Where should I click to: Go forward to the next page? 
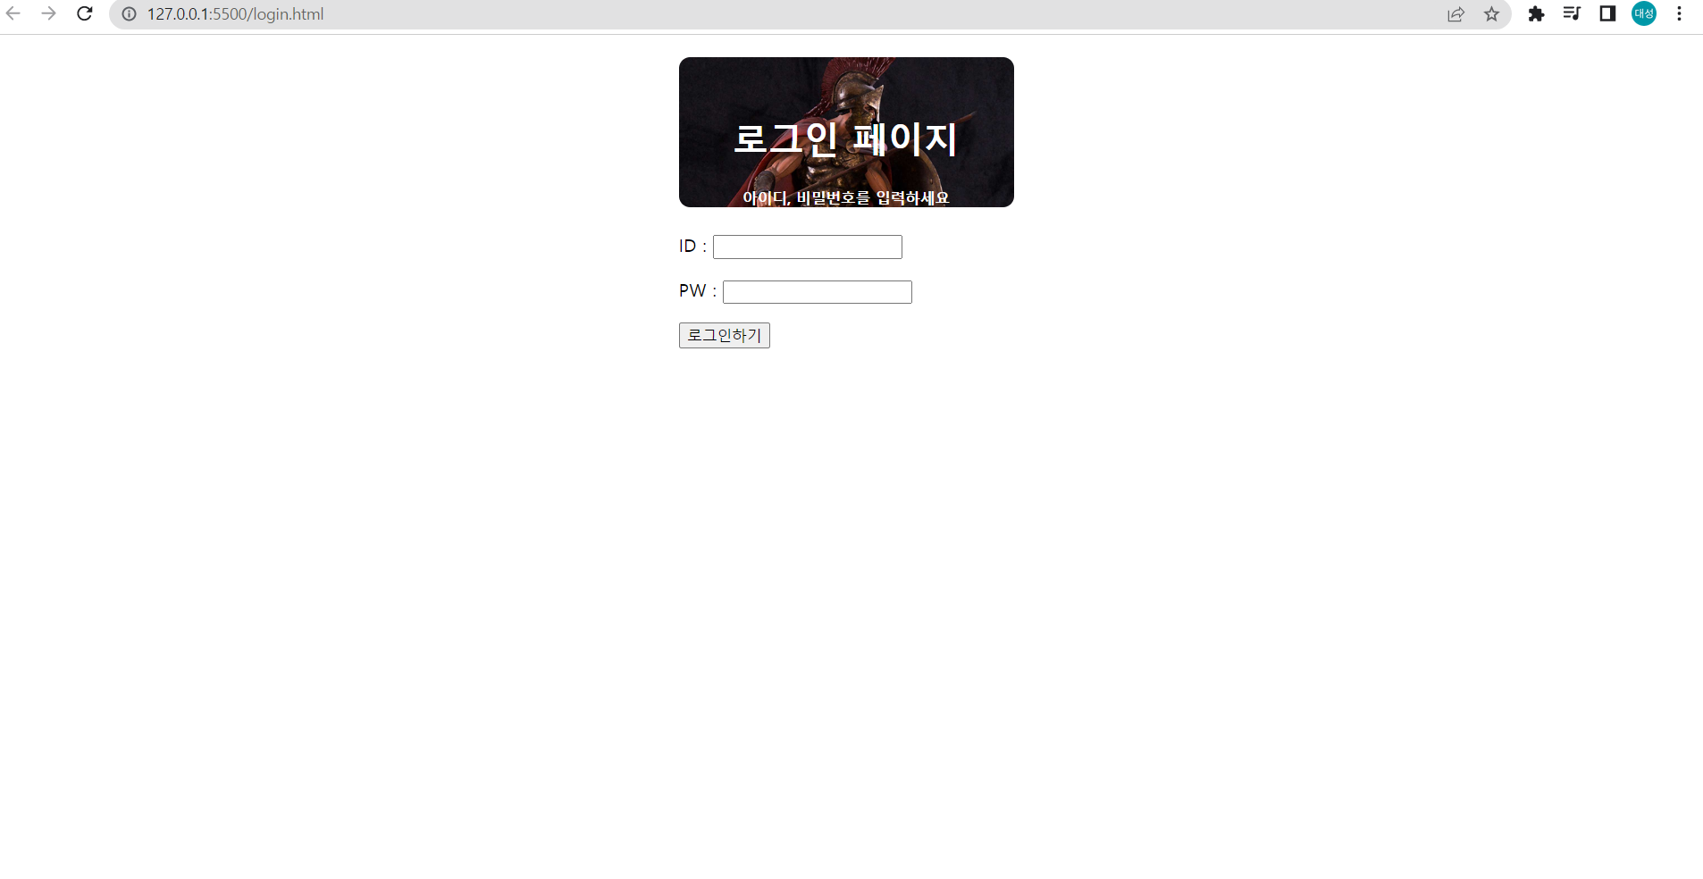pyautogui.click(x=49, y=13)
